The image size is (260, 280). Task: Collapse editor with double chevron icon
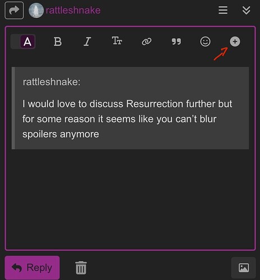pyautogui.click(x=247, y=10)
